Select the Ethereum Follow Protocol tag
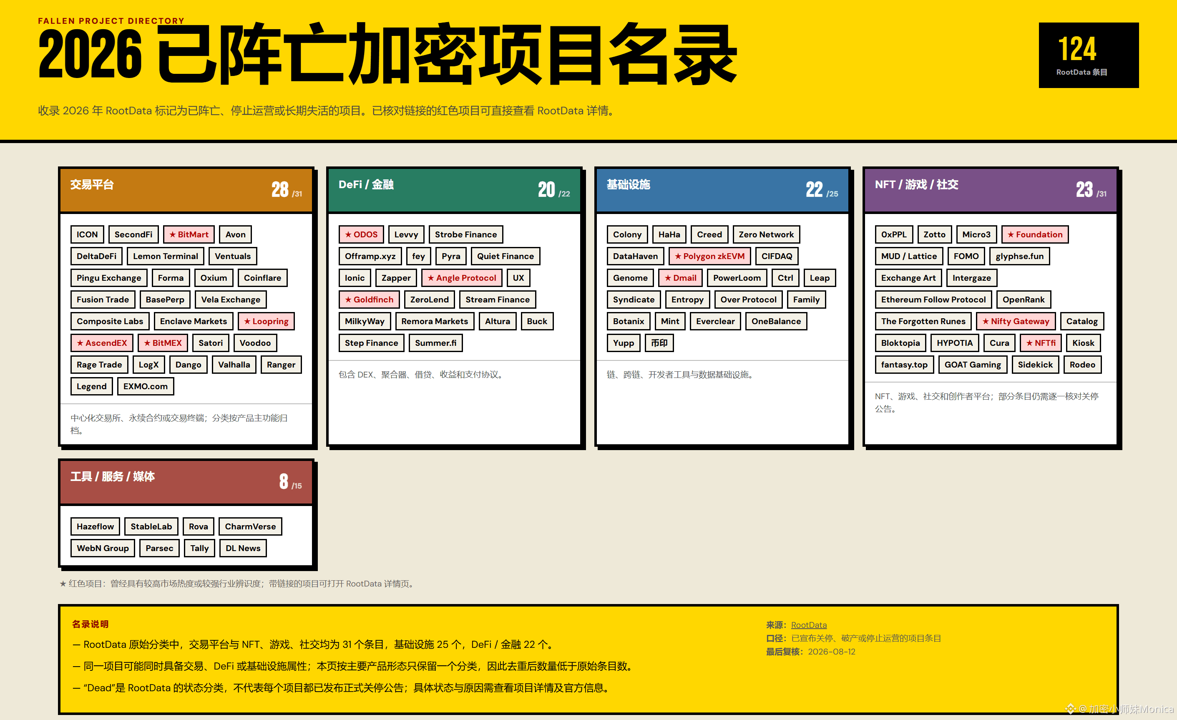This screenshot has width=1177, height=720. tap(933, 300)
